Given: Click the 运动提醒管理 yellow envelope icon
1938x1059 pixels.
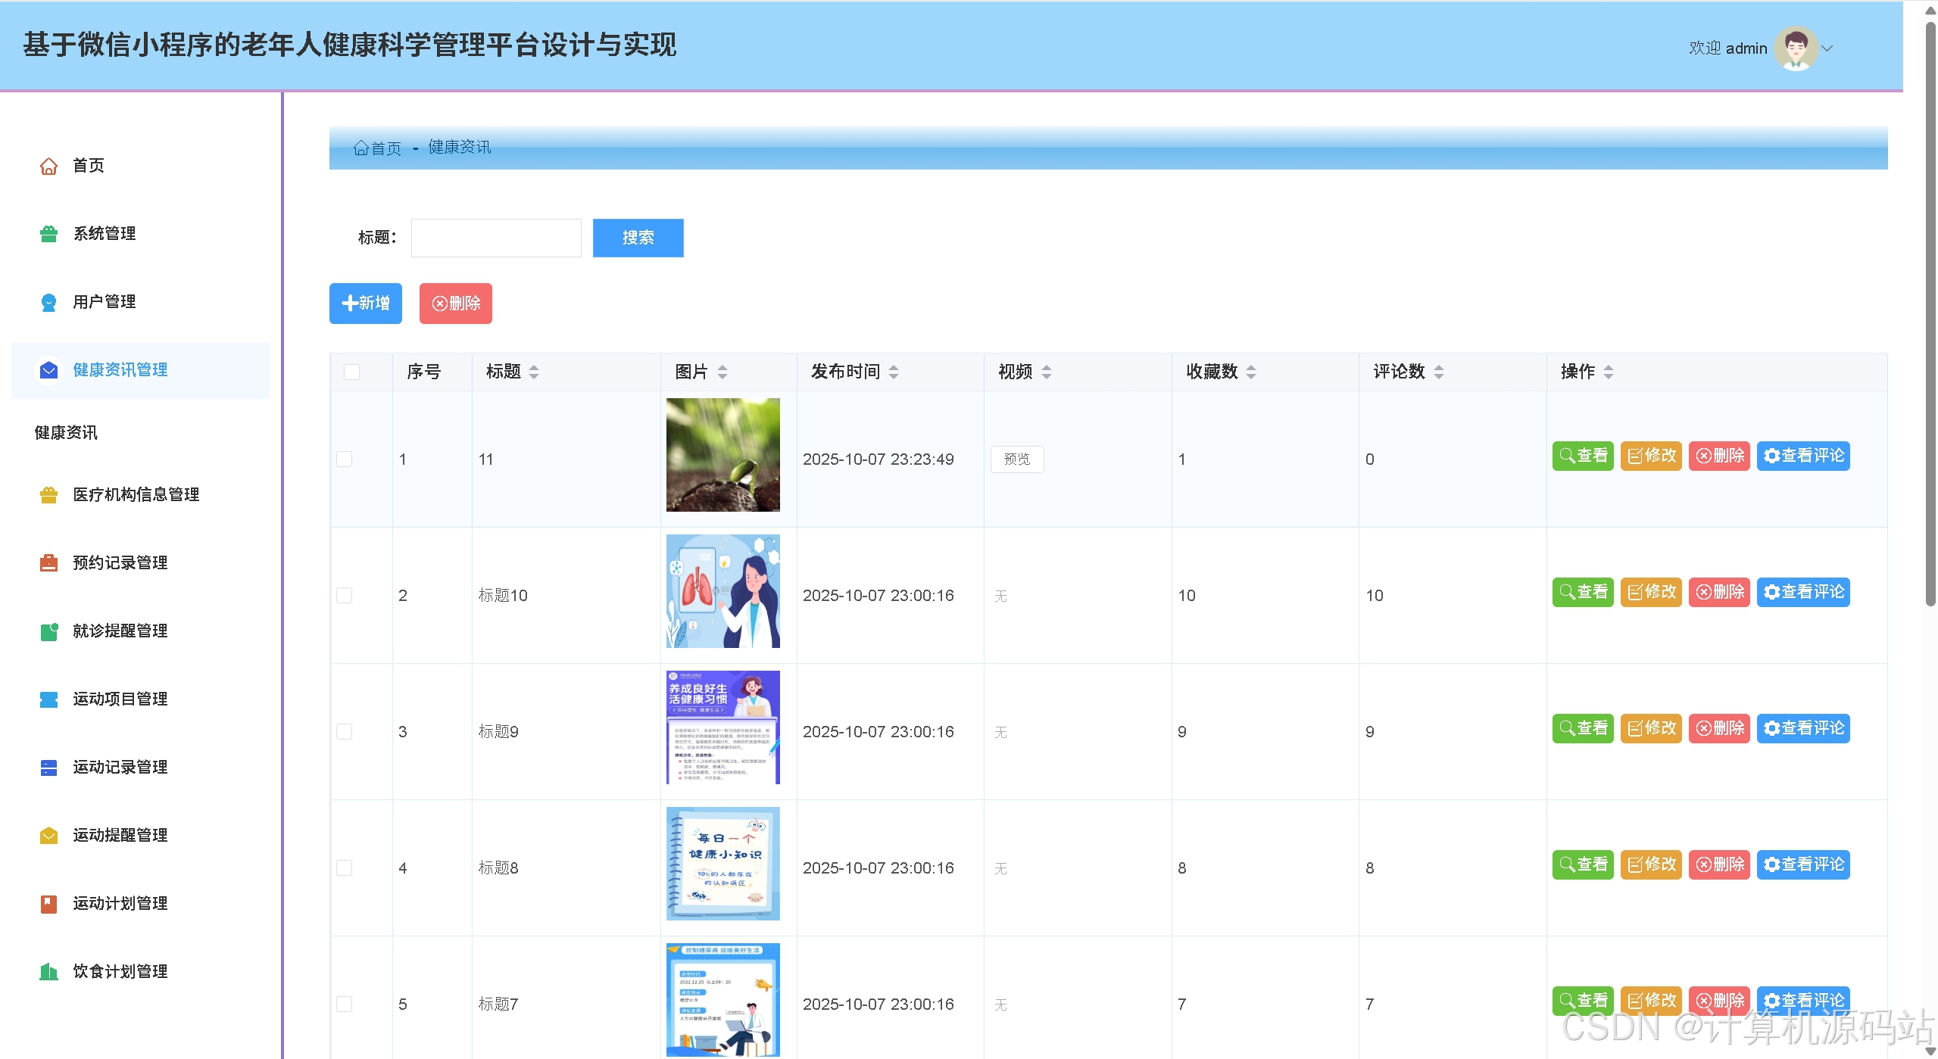Looking at the screenshot, I should pos(48,836).
